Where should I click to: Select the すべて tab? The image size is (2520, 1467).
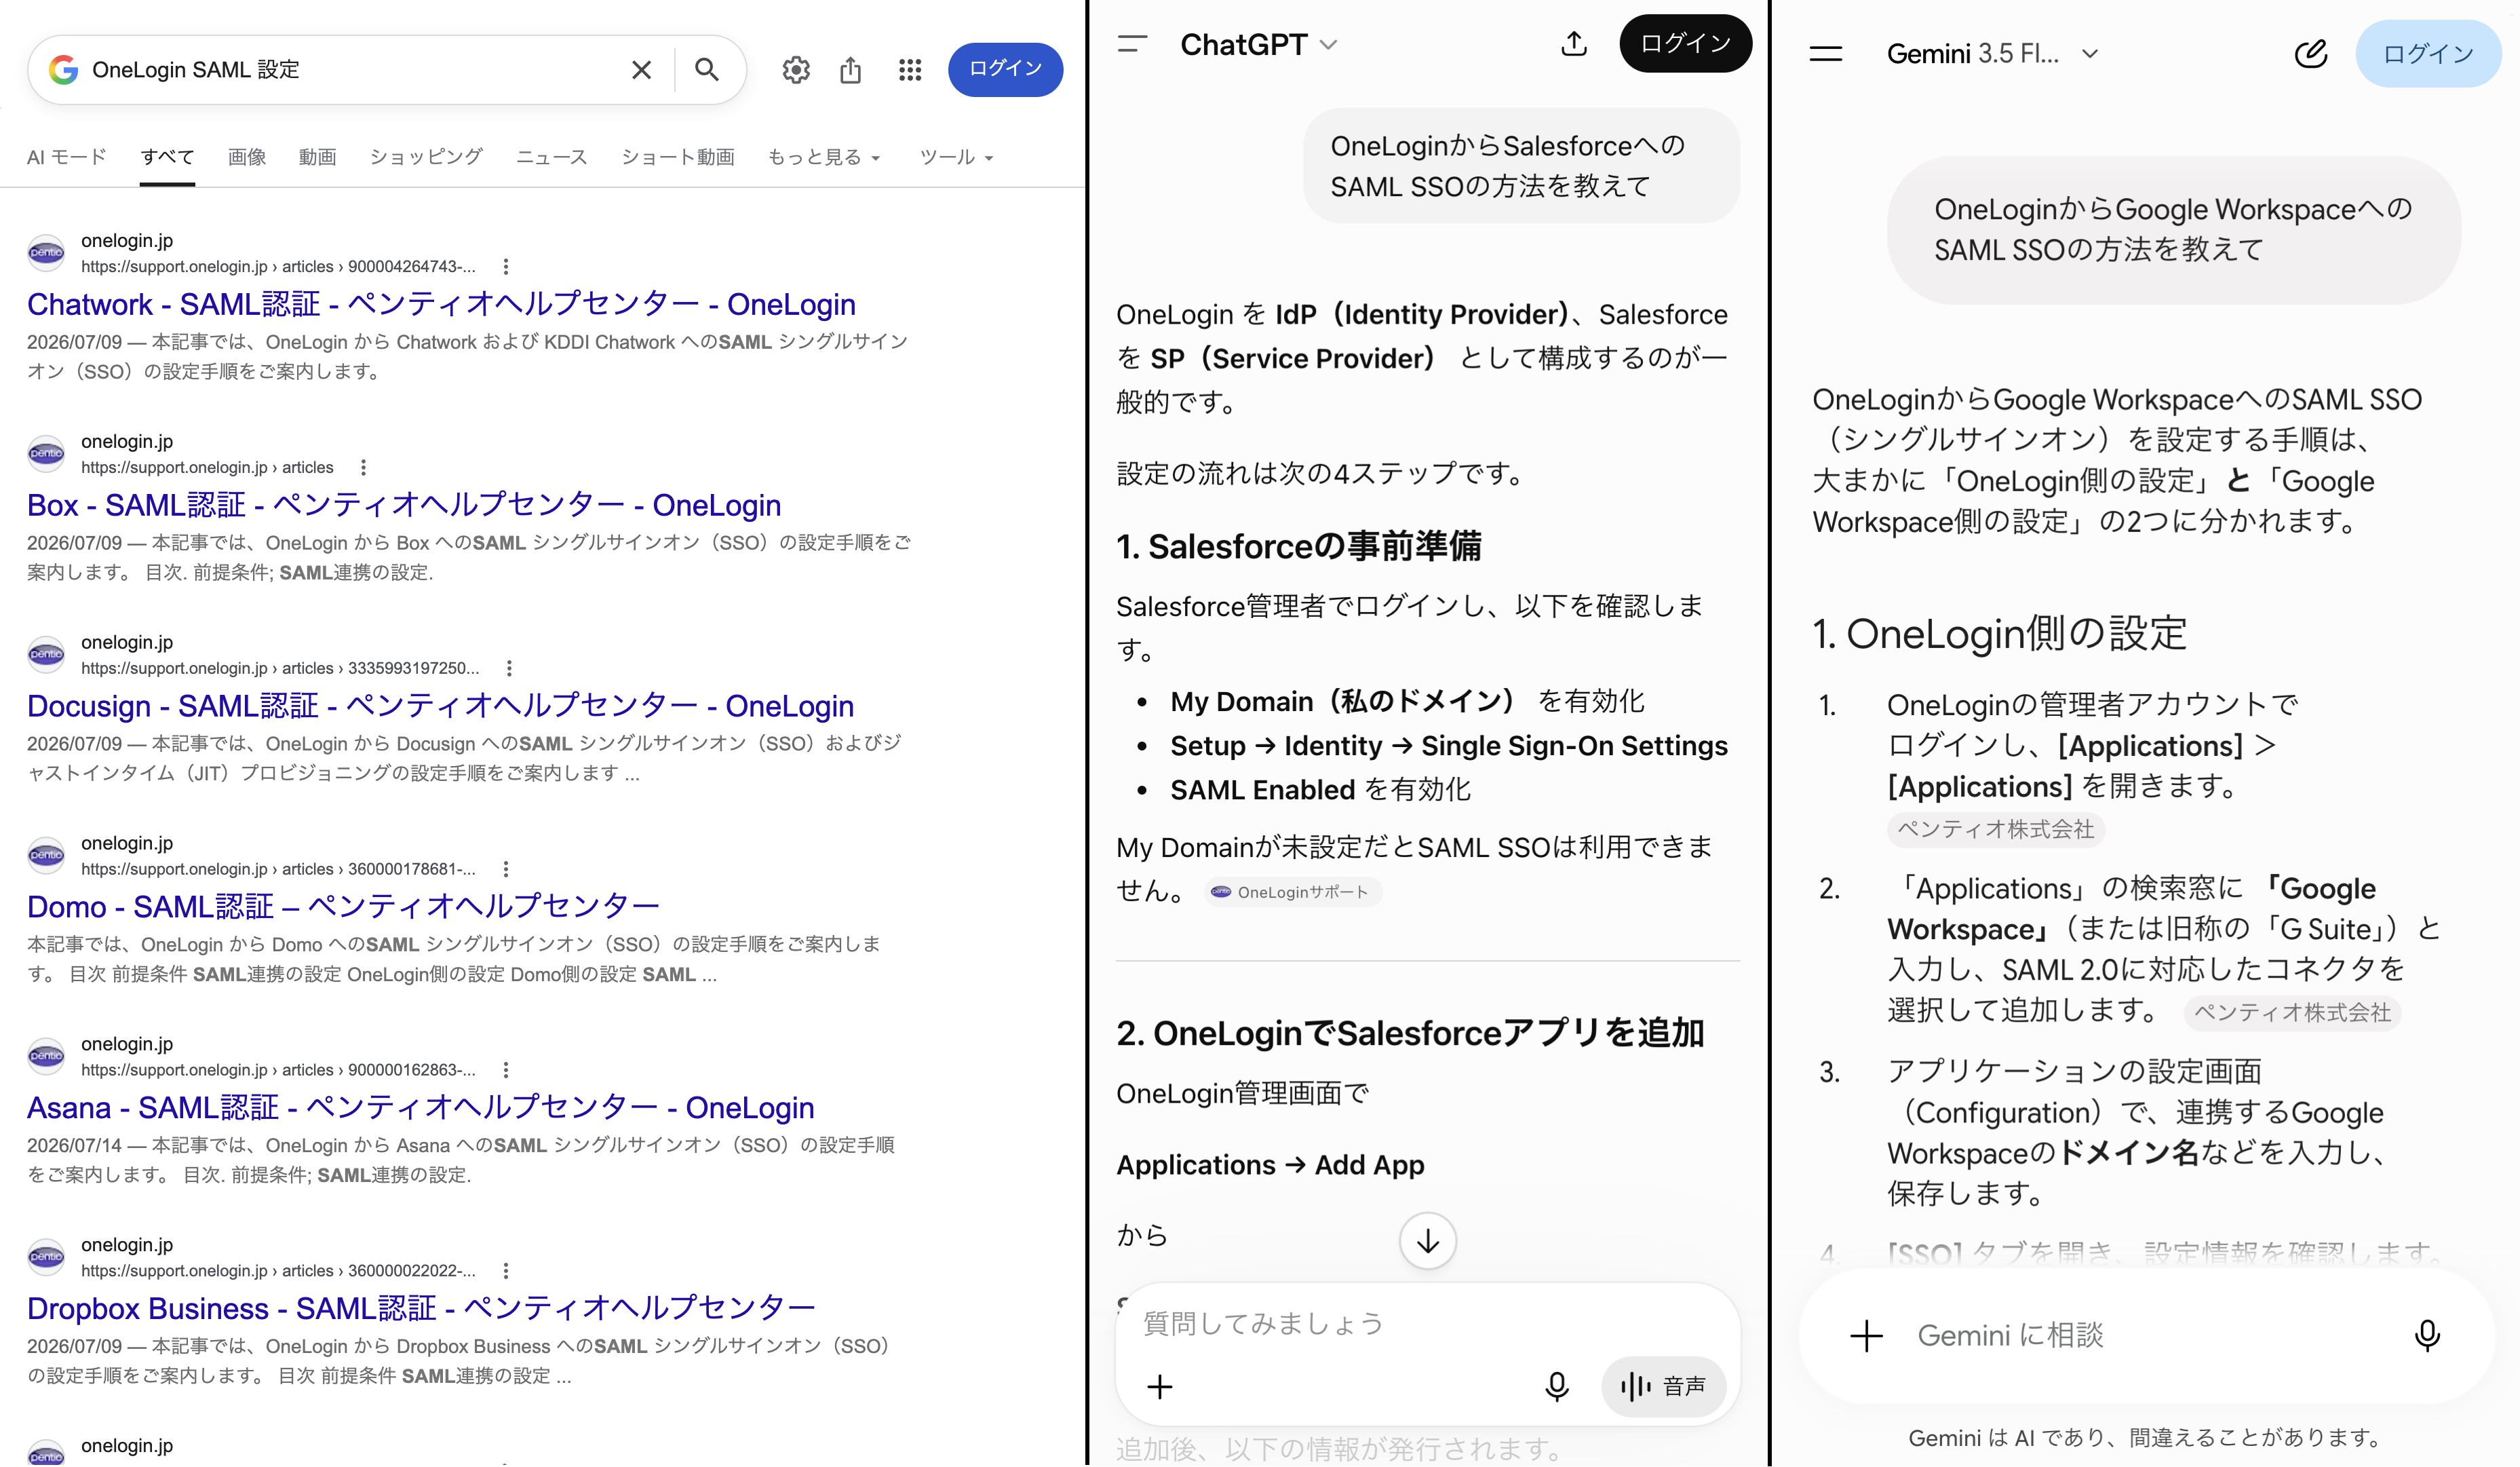tap(167, 157)
